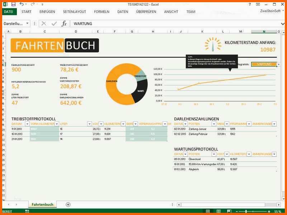The image size is (287, 215).
Task: Switch to the TEAM ribbon tab
Action: coord(191,12)
